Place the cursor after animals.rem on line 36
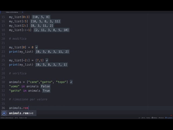The image size is (173, 130). point(28,108)
